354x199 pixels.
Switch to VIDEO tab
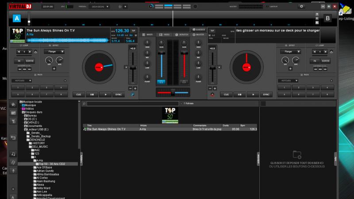pyautogui.click(x=164, y=35)
